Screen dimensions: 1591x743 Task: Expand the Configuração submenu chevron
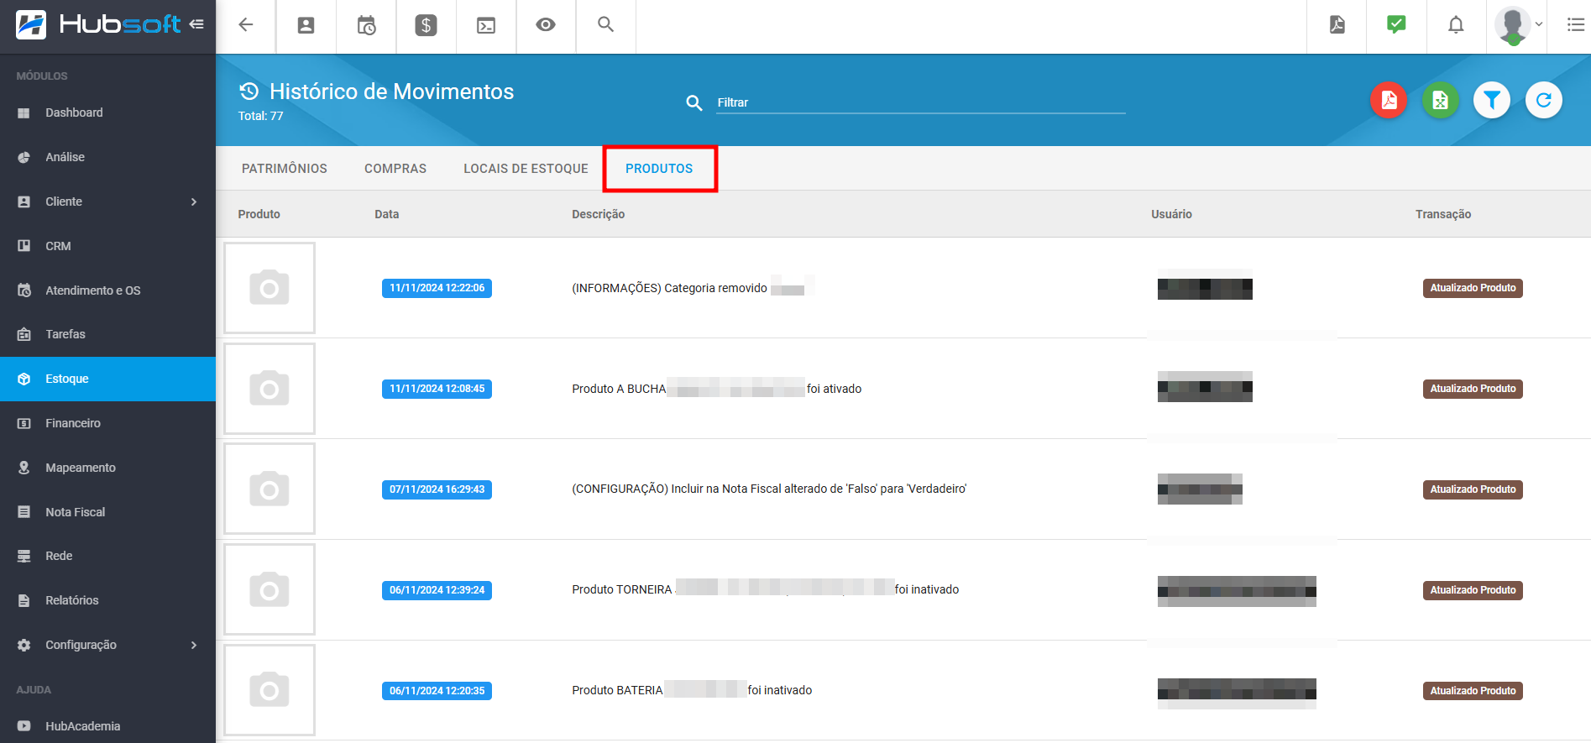click(x=194, y=645)
